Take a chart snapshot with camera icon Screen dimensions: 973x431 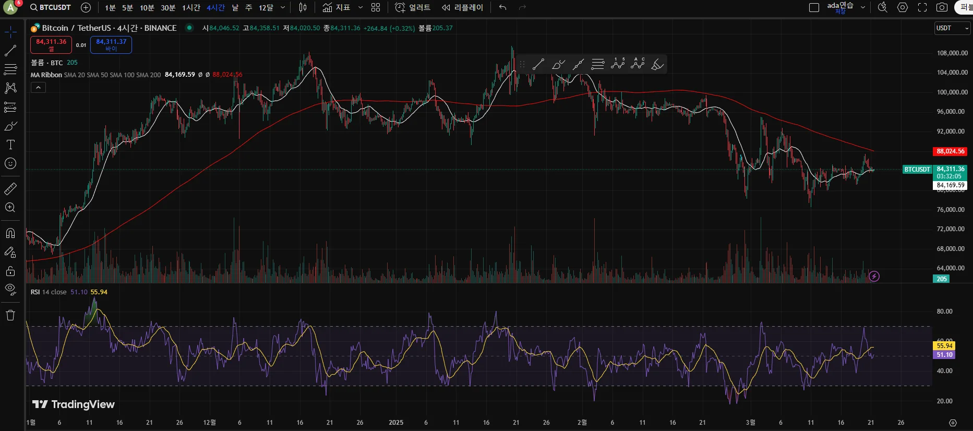[x=942, y=7]
